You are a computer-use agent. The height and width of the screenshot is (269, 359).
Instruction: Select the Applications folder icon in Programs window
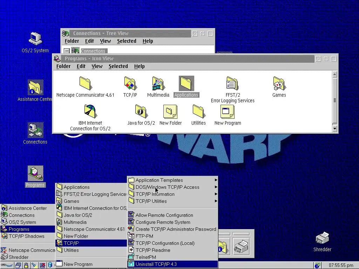coord(187,83)
